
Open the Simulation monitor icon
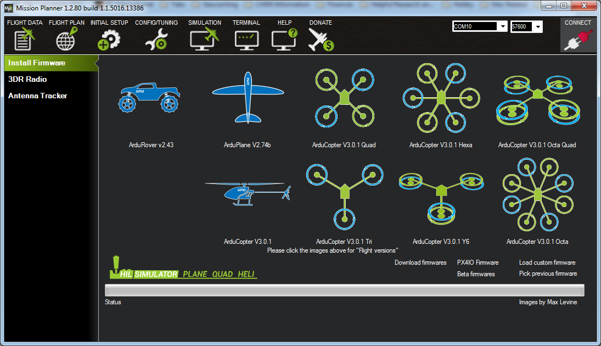pyautogui.click(x=204, y=40)
